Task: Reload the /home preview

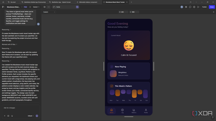Action: click(x=54, y=7)
